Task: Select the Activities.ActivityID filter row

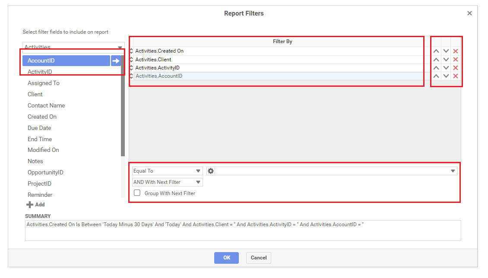Action: pyautogui.click(x=276, y=68)
